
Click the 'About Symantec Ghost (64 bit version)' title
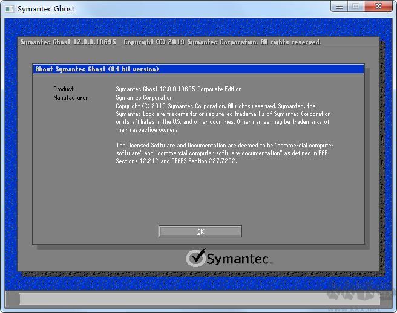[97, 69]
